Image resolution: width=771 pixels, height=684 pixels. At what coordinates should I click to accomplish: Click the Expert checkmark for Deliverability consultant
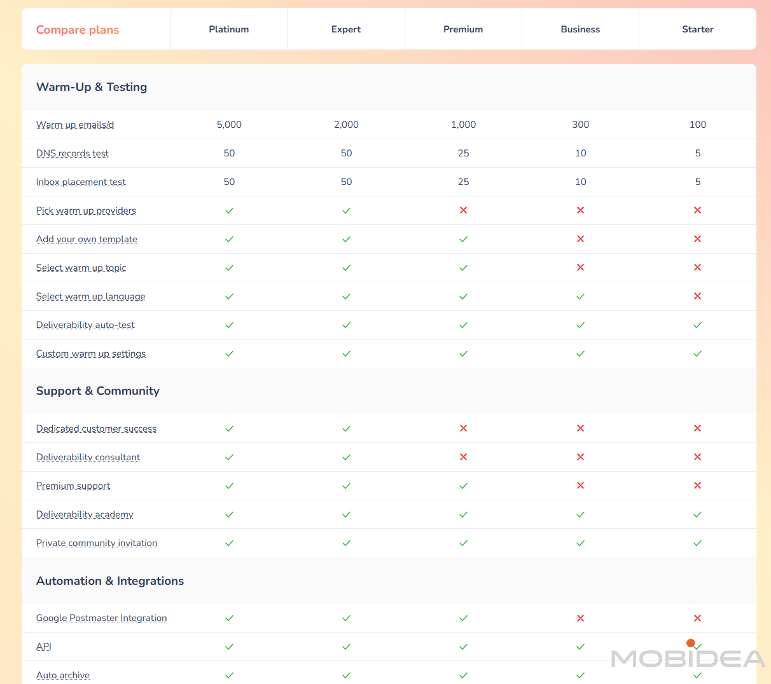346,457
